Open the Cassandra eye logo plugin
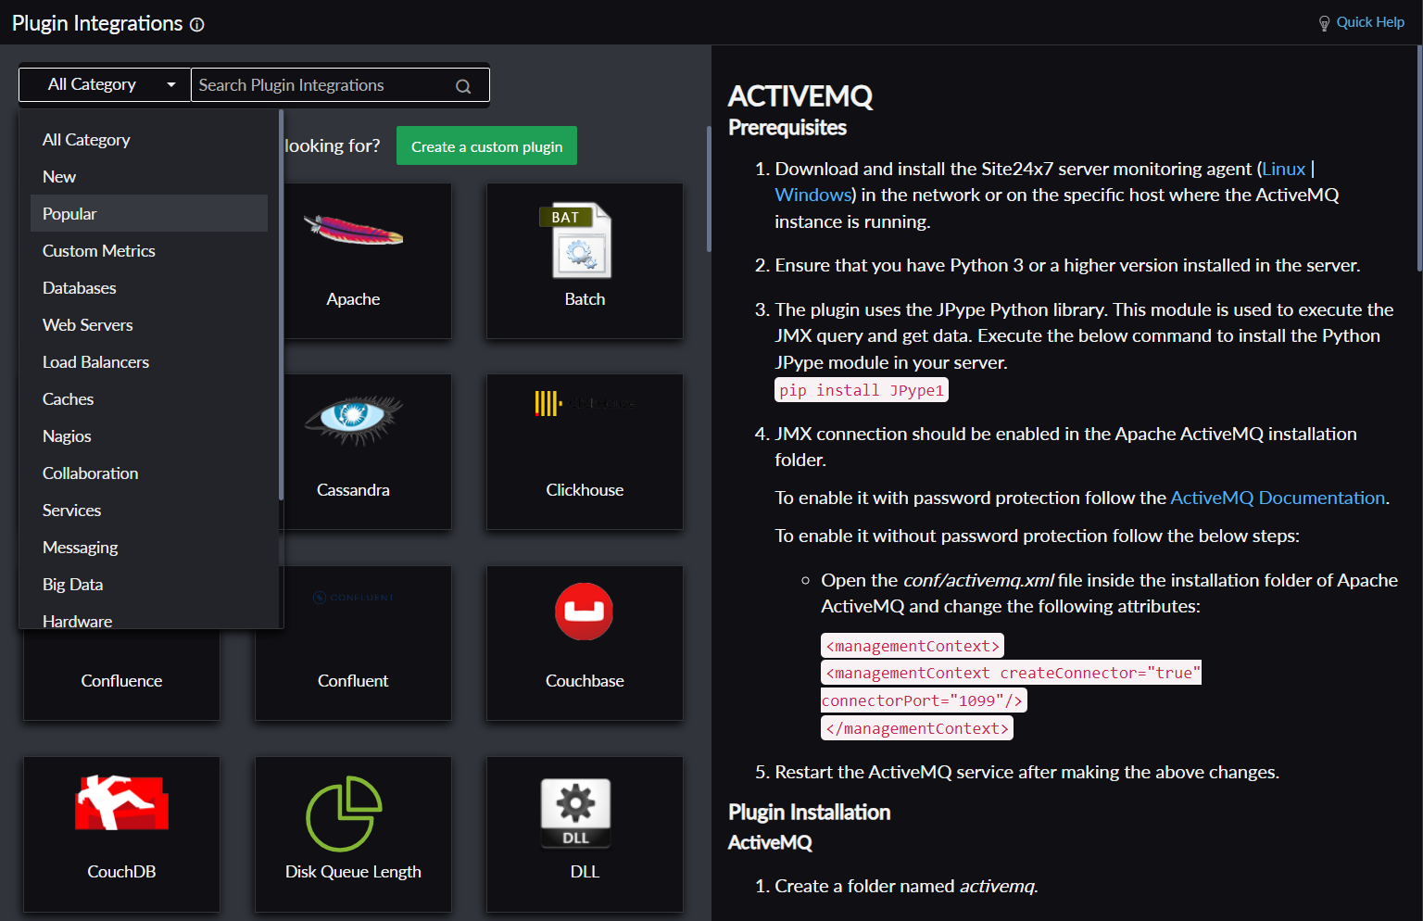Screen dimensions: 1423x921 tap(353, 419)
